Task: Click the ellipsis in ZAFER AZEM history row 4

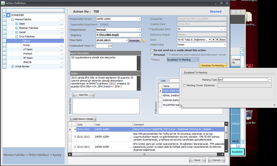Action: pos(131,129)
